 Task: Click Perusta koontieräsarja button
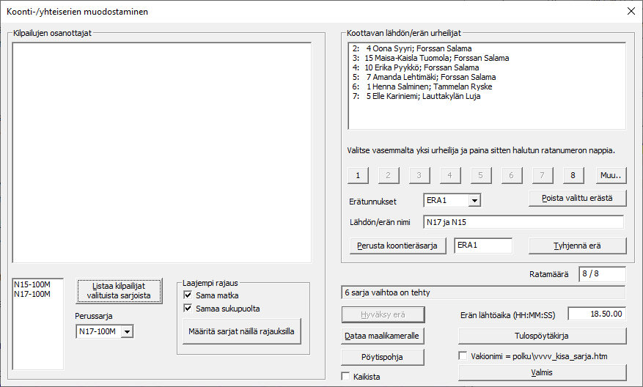click(x=397, y=246)
